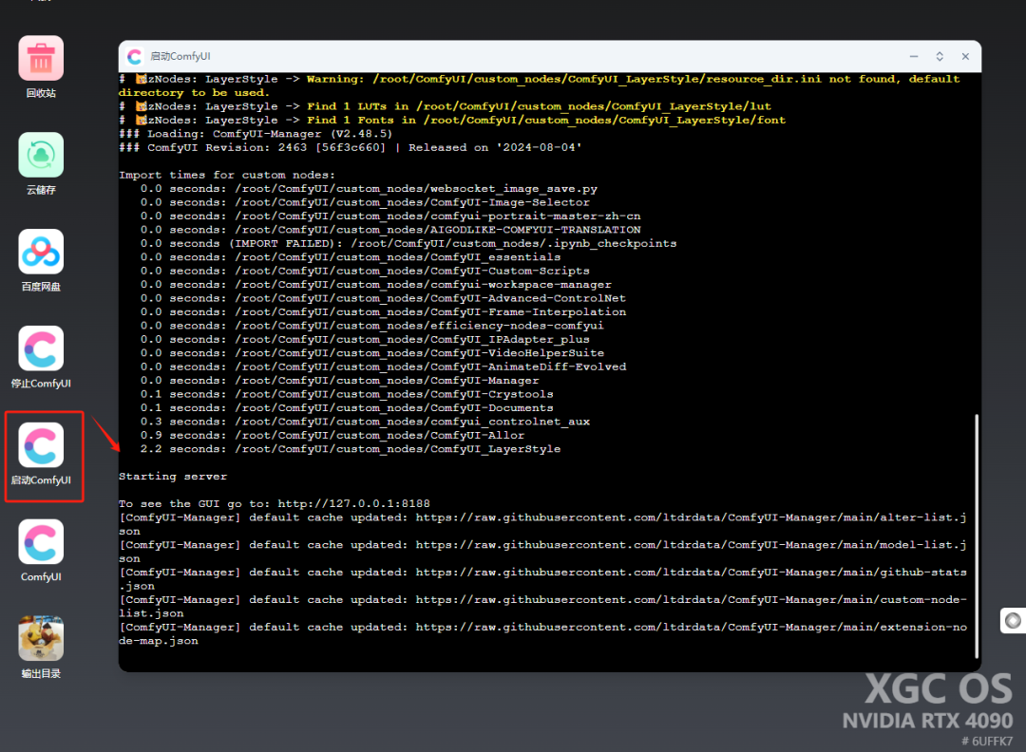Screen dimensions: 1026x752
Task: Click the ComfyUI-Frame-Interpolation line
Action: (383, 312)
